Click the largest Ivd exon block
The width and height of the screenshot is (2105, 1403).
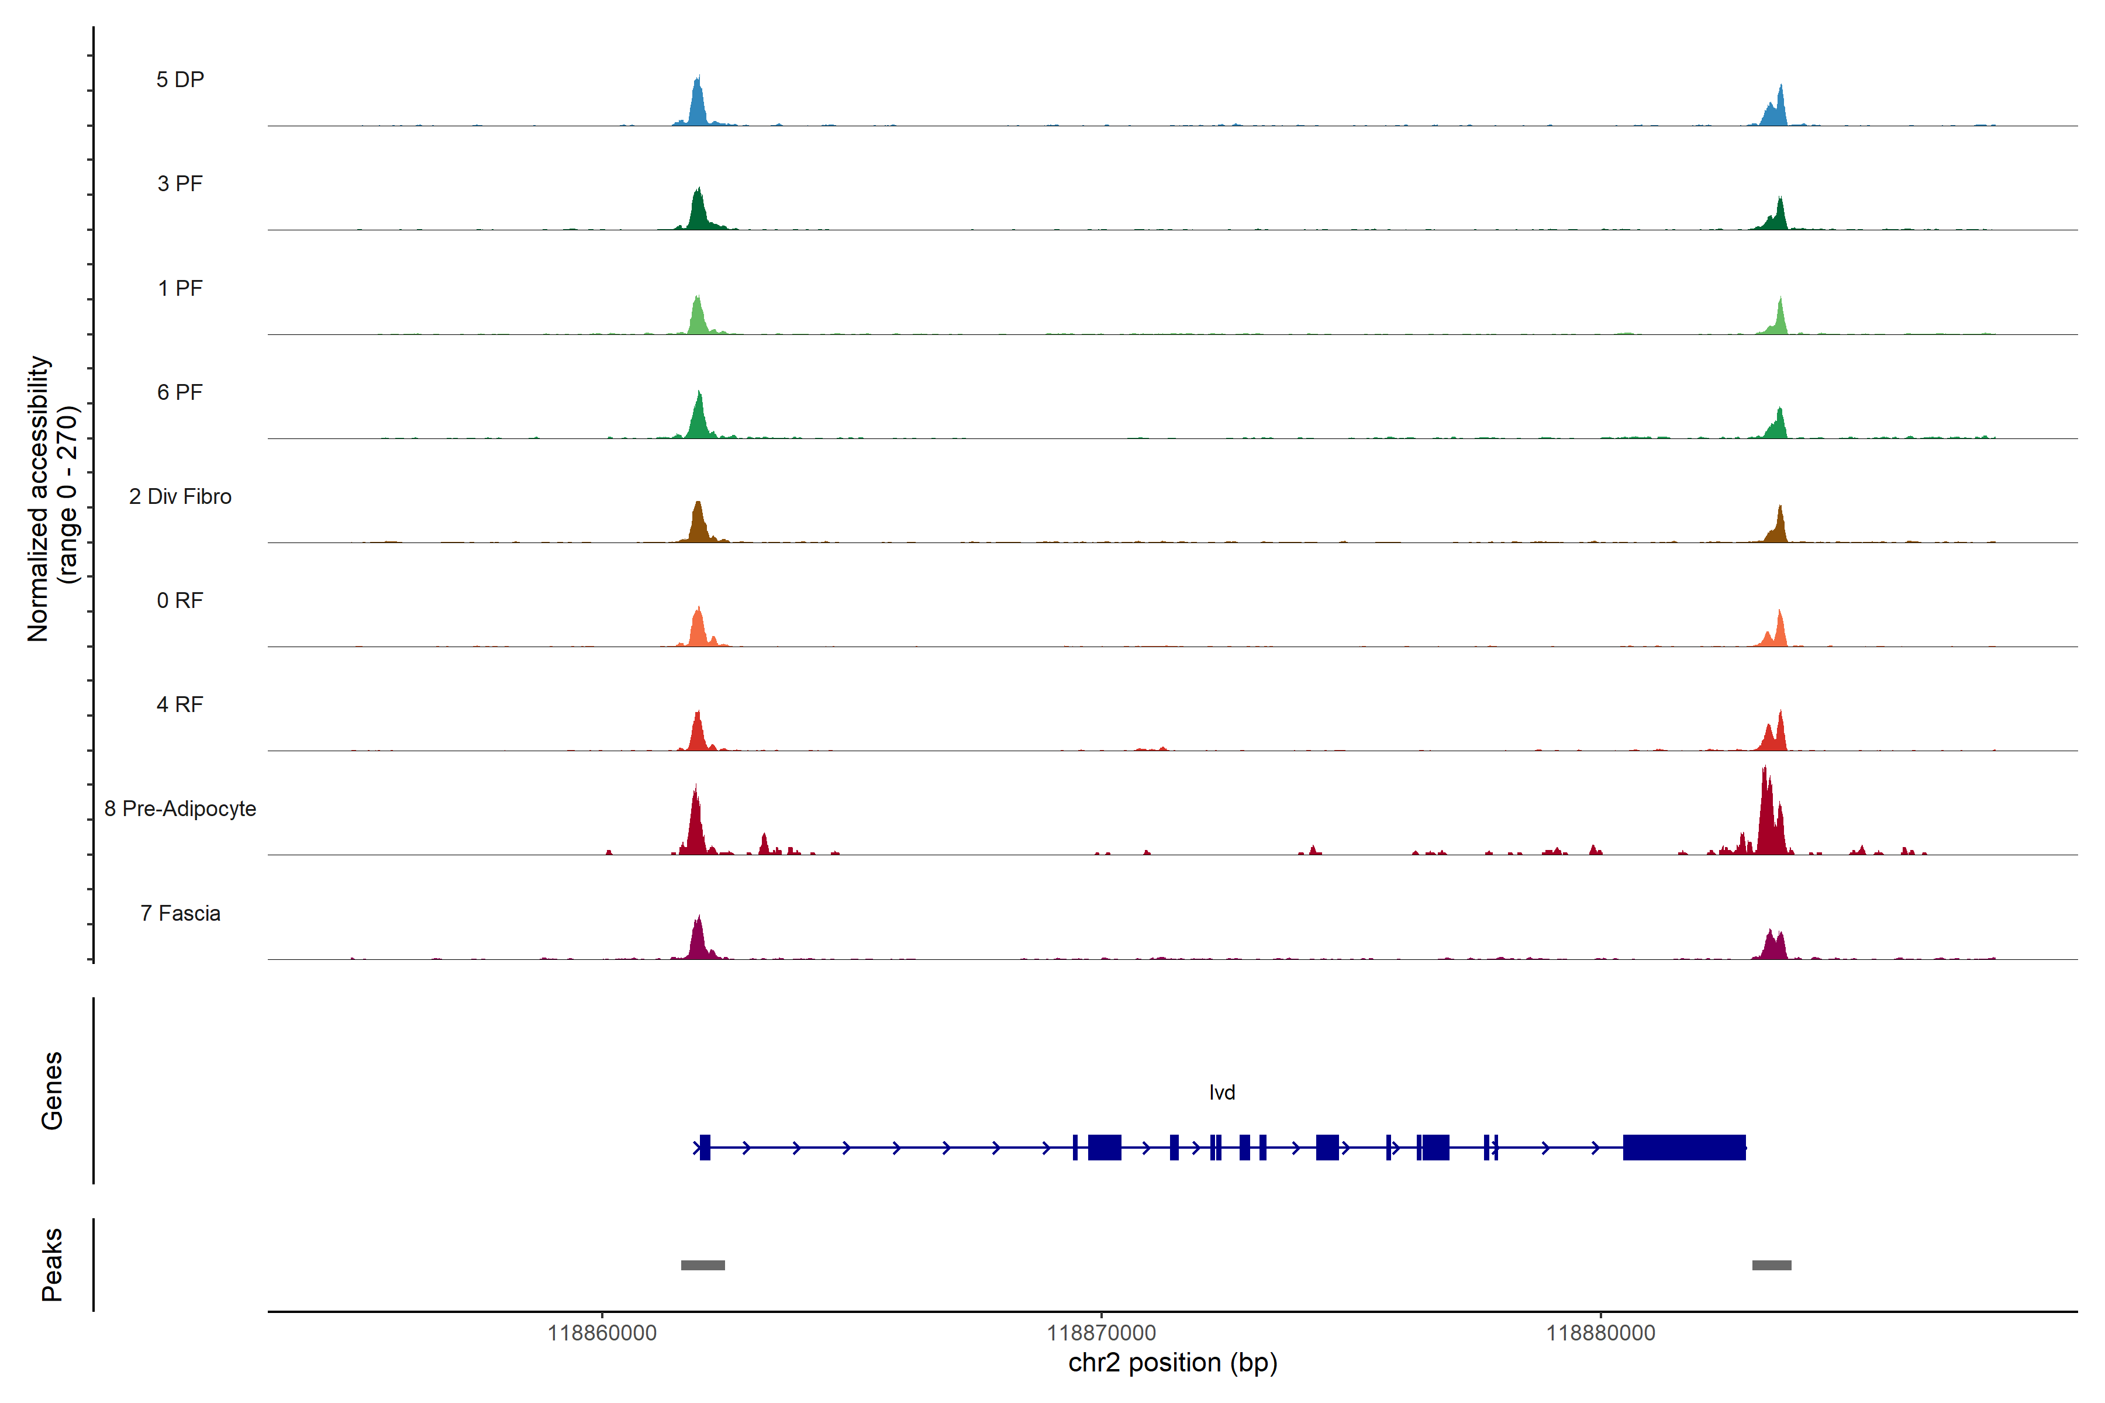(x=1683, y=1147)
